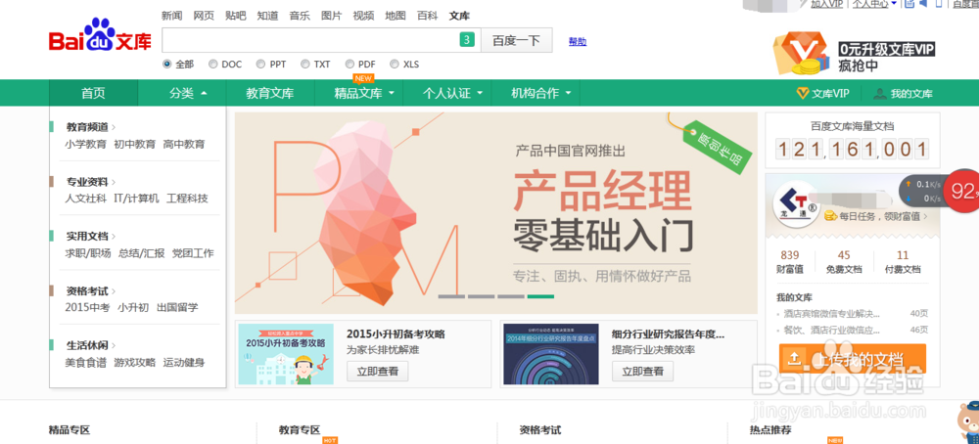Click the 839 财富值 stat
The height and width of the screenshot is (444, 979).
click(790, 262)
